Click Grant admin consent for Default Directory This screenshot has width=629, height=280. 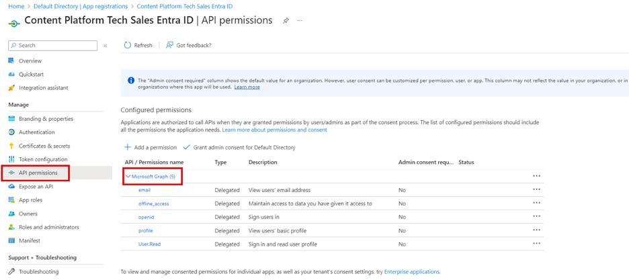pos(239,147)
